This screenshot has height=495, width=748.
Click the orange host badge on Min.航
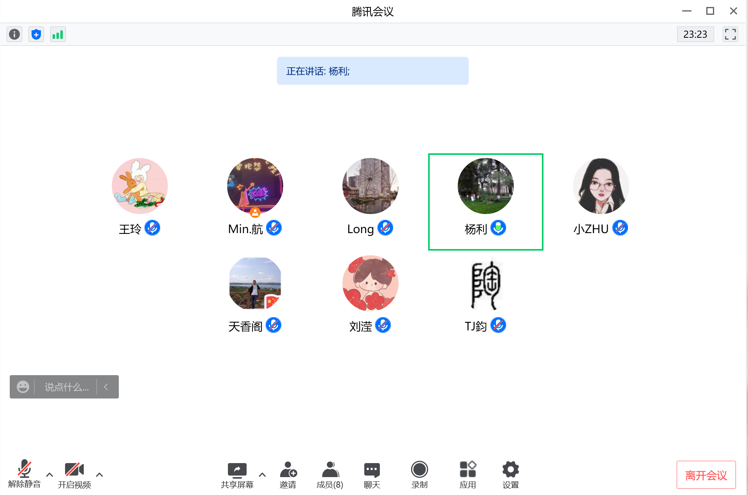[255, 212]
